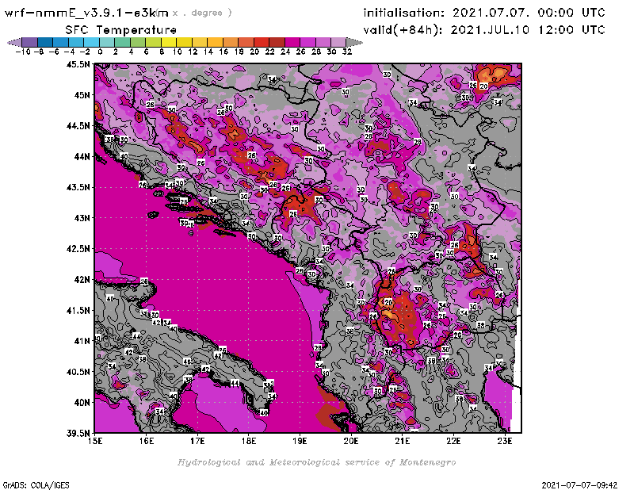The image size is (634, 490).
Task: Click the '46' contour label in southern Italy
Action: click(x=187, y=362)
